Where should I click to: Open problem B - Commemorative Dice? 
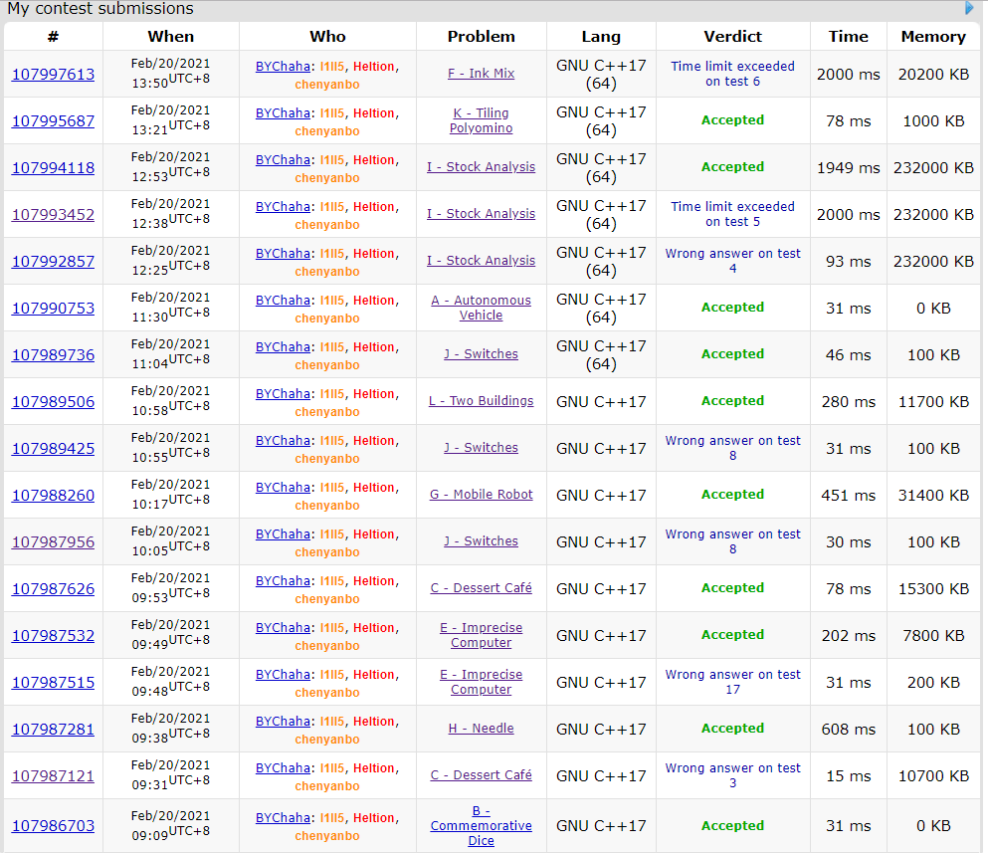point(482,825)
